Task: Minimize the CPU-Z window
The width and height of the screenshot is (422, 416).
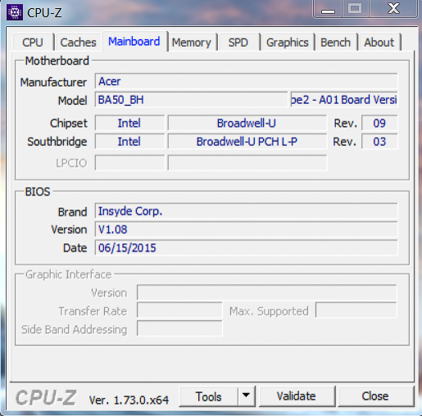Action: coord(328,10)
